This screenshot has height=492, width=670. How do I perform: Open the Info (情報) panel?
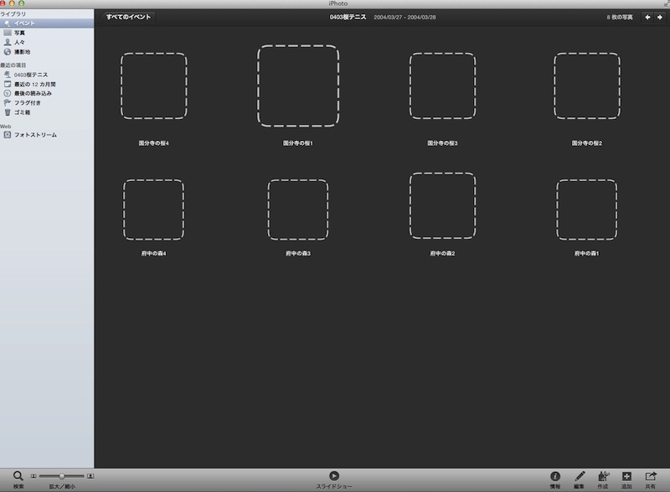click(x=555, y=476)
